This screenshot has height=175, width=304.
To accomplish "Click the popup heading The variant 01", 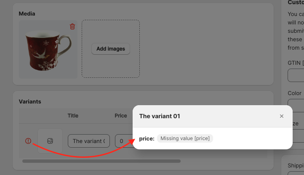I will (x=160, y=116).
